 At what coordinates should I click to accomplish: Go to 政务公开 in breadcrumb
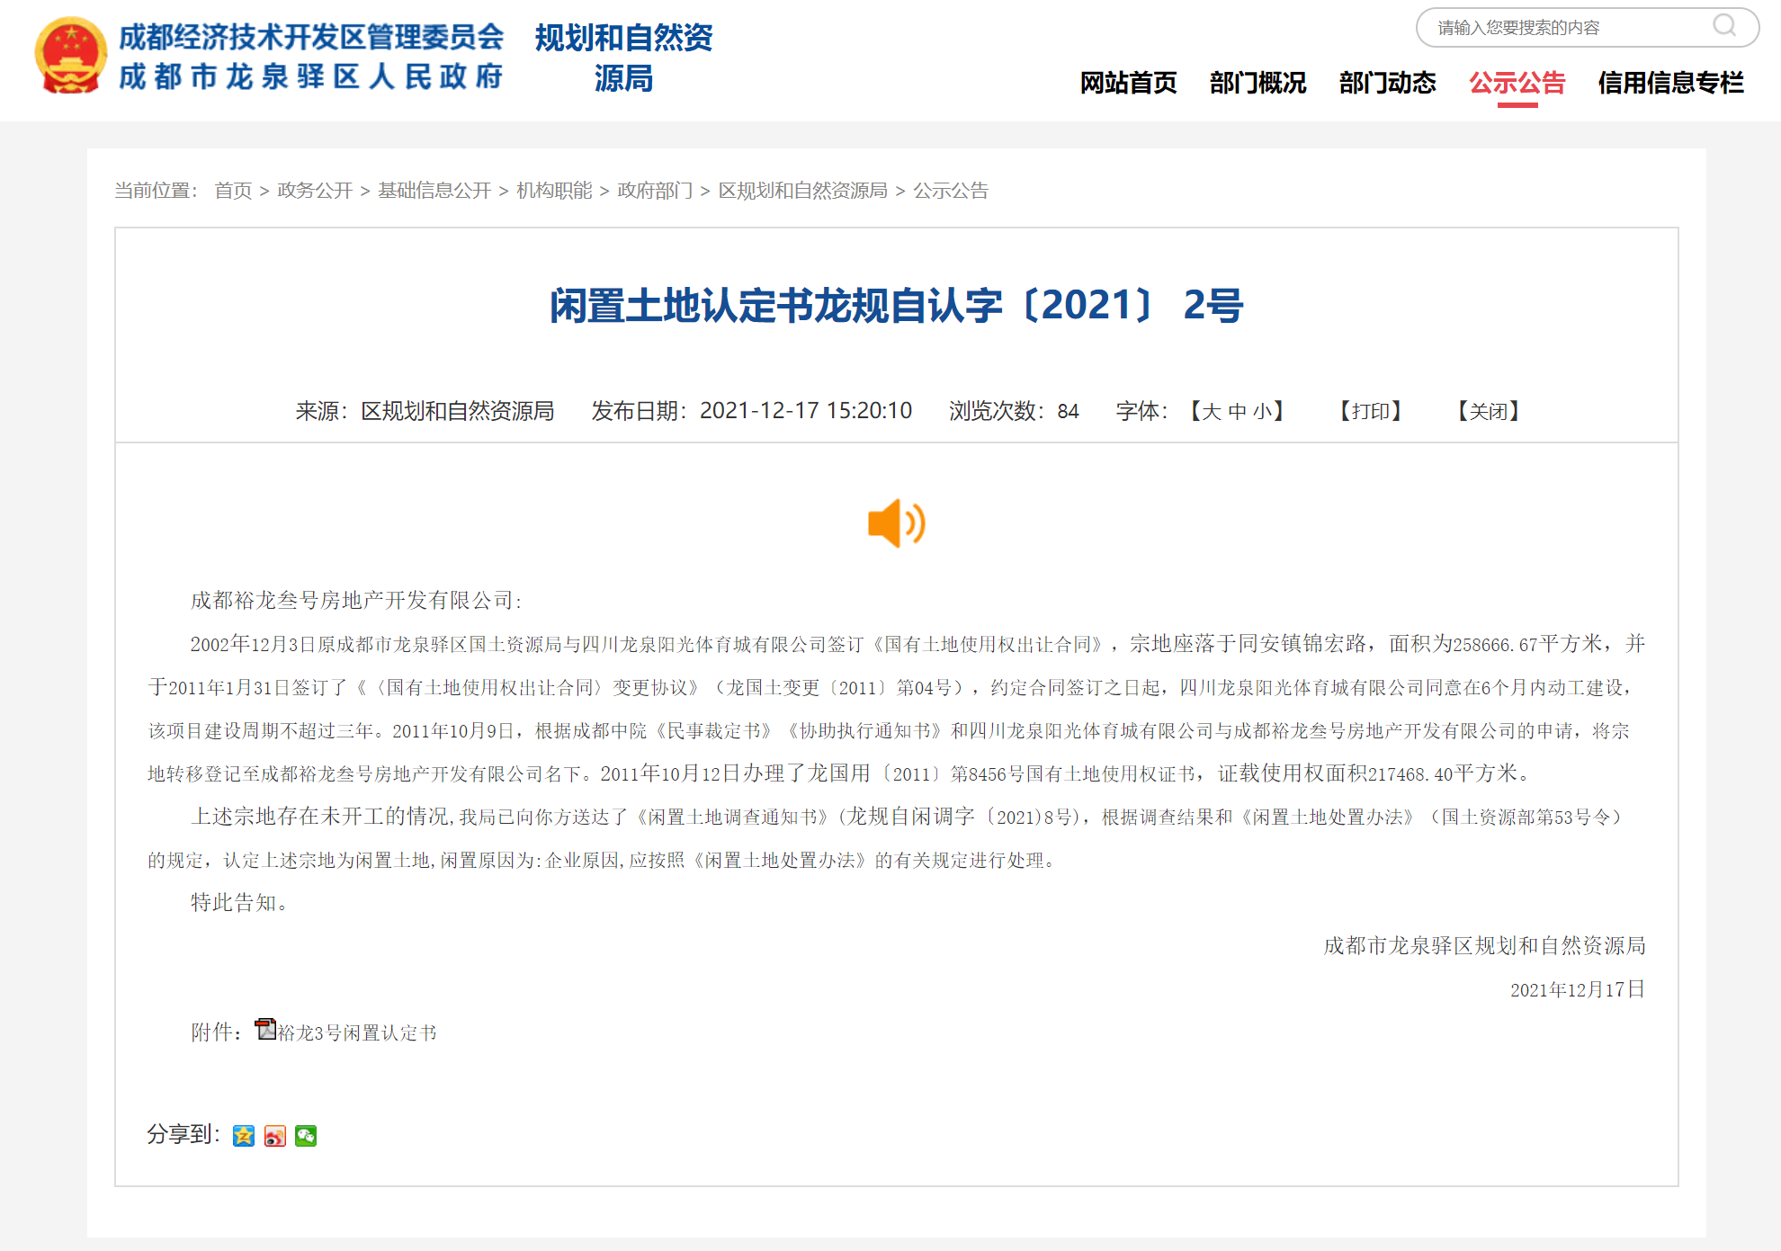(x=314, y=191)
